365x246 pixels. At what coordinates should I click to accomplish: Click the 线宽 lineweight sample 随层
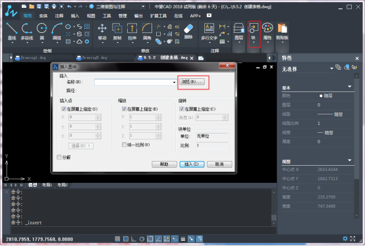point(325,133)
